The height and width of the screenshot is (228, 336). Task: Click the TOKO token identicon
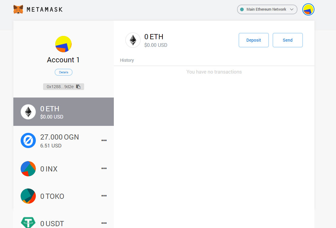28,196
